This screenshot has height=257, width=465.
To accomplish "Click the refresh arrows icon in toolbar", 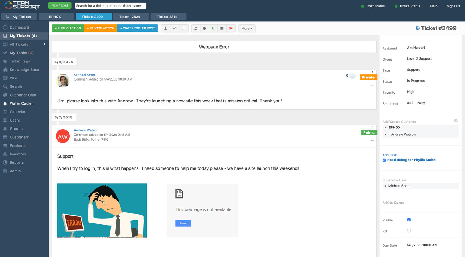I will [196, 28].
